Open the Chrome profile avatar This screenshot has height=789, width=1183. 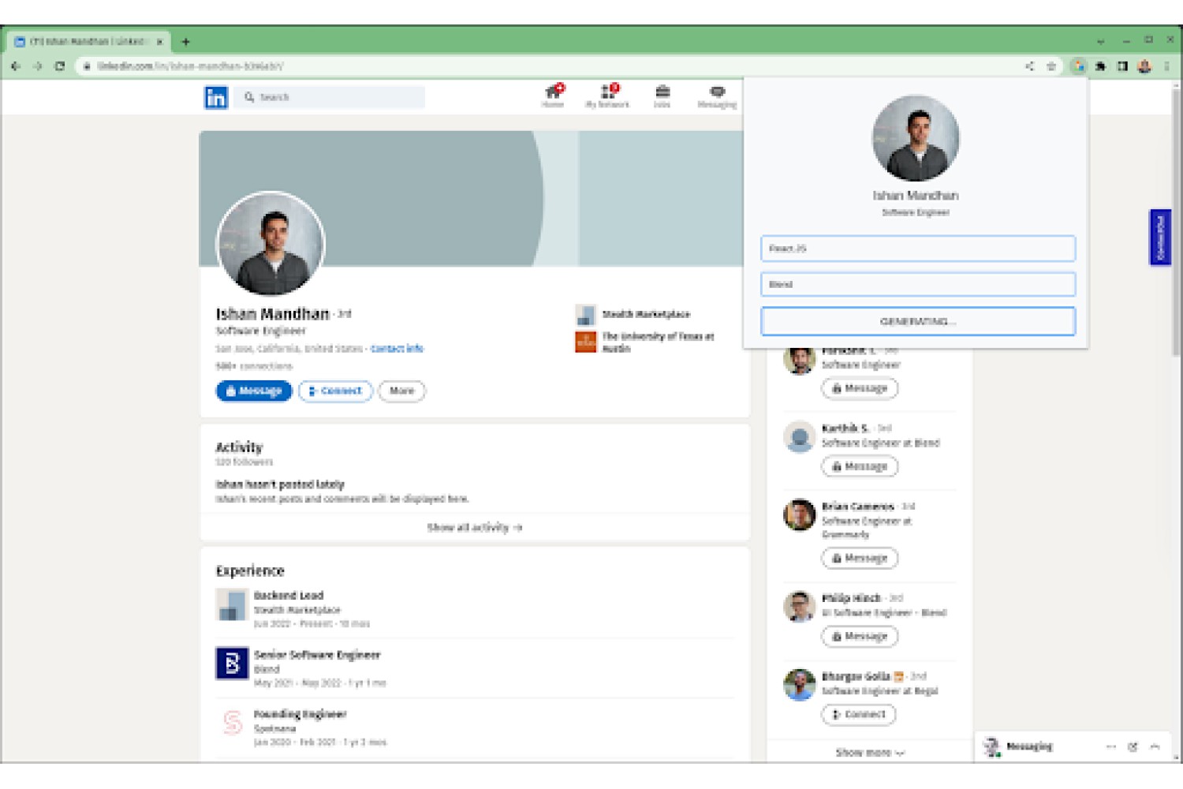pyautogui.click(x=1144, y=66)
